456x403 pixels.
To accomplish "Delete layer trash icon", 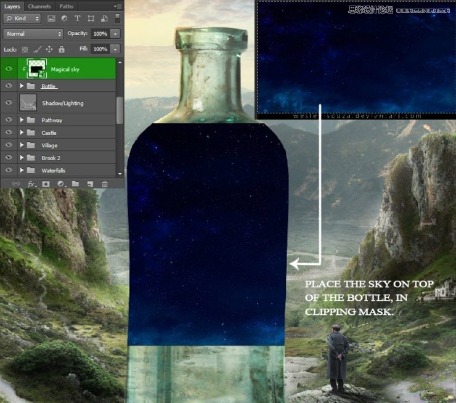I will (x=105, y=184).
